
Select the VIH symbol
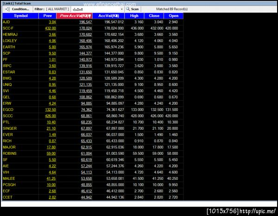(x=6, y=172)
